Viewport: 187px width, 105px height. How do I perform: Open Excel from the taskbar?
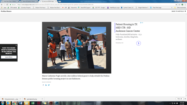click(x=33, y=103)
